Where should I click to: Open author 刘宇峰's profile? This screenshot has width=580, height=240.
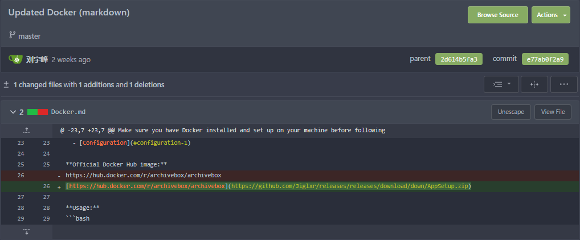coord(37,59)
